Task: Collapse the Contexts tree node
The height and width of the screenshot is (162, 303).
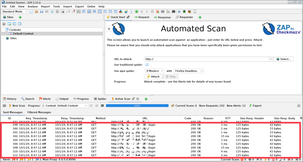Action: coord(3,30)
